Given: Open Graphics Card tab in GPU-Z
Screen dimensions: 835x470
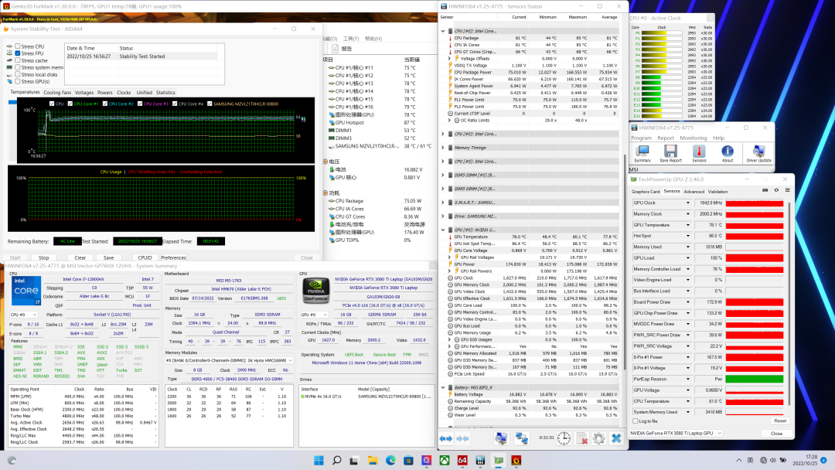Looking at the screenshot, I should point(646,192).
